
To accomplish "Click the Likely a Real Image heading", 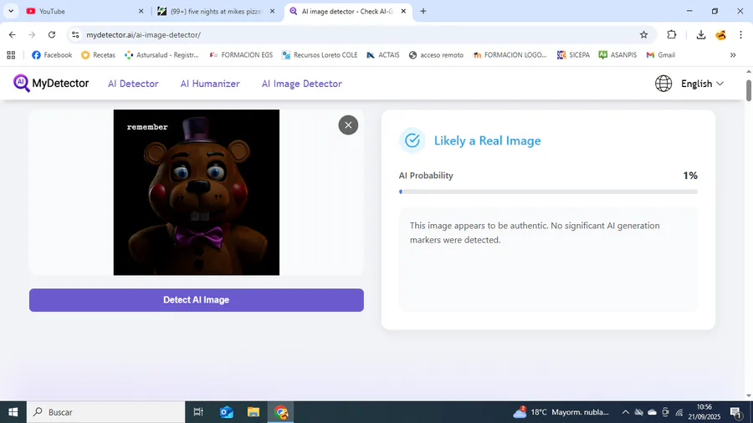I will (x=488, y=140).
